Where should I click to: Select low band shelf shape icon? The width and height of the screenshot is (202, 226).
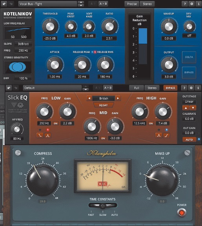coord(40,136)
